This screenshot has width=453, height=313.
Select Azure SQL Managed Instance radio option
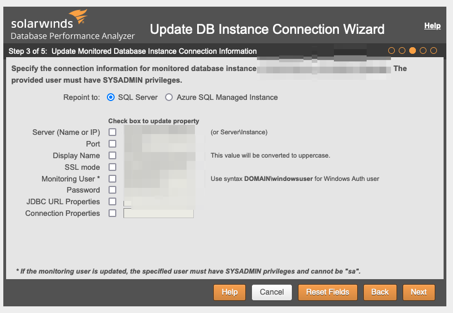pos(169,97)
